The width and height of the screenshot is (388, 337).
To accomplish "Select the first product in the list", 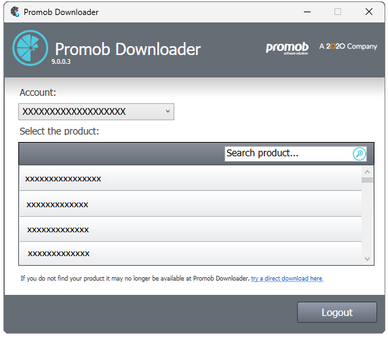I will (191, 178).
